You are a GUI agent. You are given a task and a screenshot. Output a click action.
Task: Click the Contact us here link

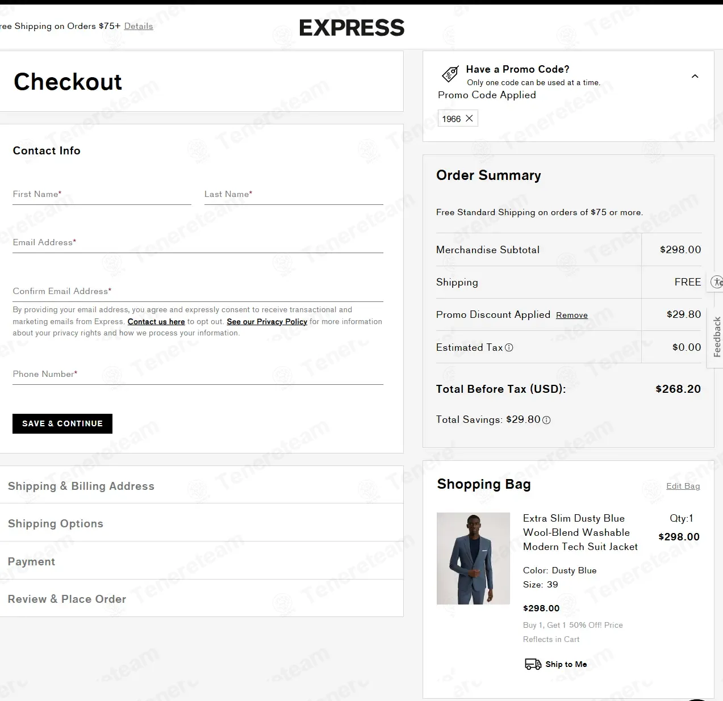point(156,322)
